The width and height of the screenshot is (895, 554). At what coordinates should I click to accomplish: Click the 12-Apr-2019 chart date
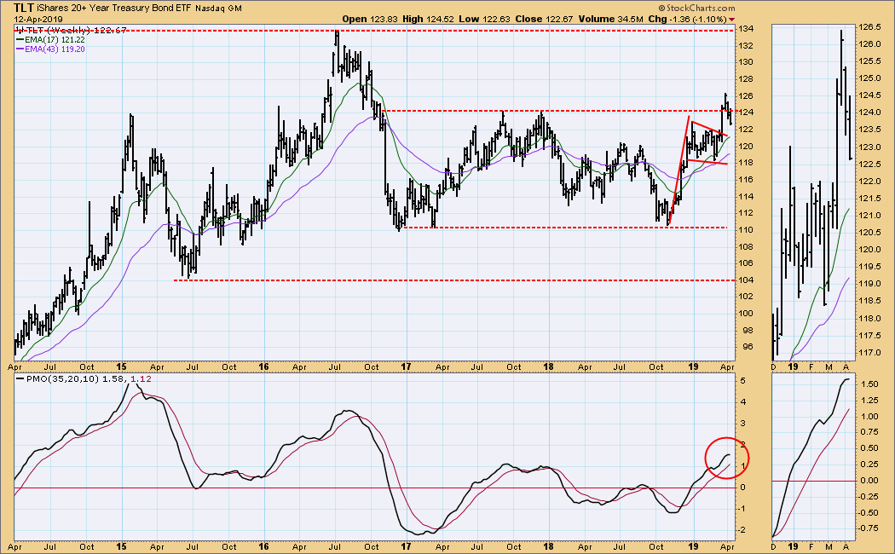pyautogui.click(x=38, y=19)
